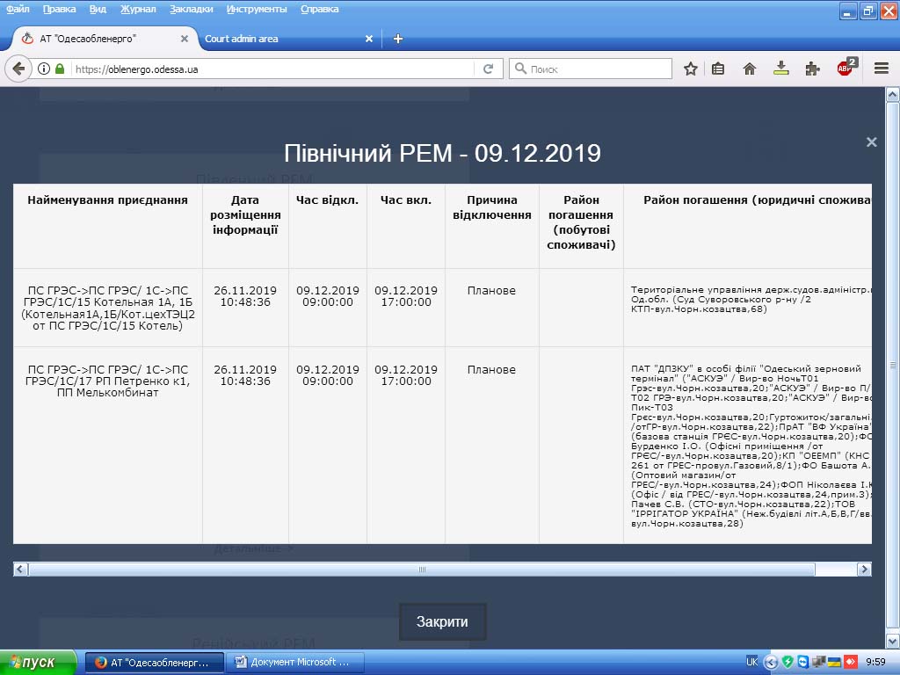
Task: Open the Журнал menu
Action: tap(138, 9)
